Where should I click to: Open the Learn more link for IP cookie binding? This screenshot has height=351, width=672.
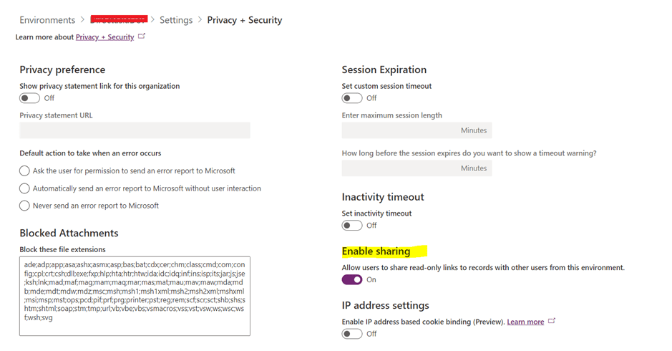point(525,322)
